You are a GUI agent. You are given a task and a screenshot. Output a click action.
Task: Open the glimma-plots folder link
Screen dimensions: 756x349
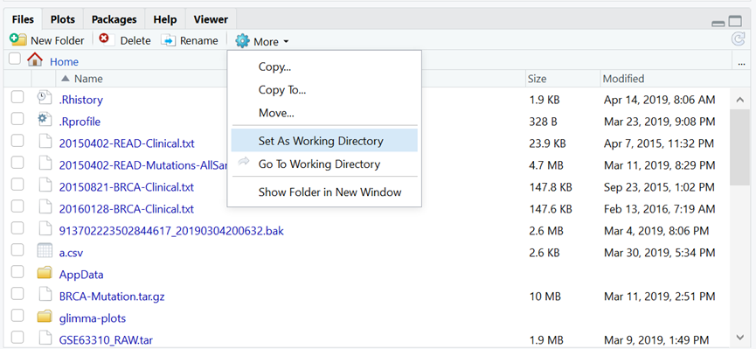[x=93, y=318]
